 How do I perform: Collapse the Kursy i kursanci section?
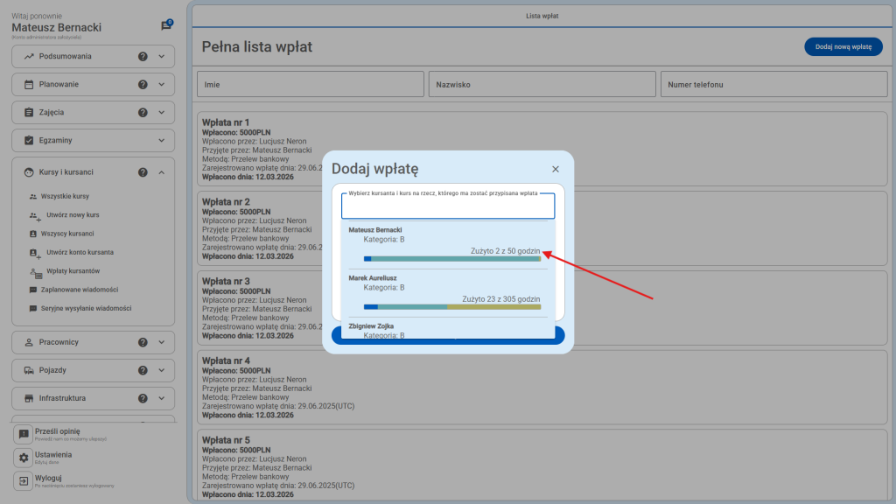point(162,172)
